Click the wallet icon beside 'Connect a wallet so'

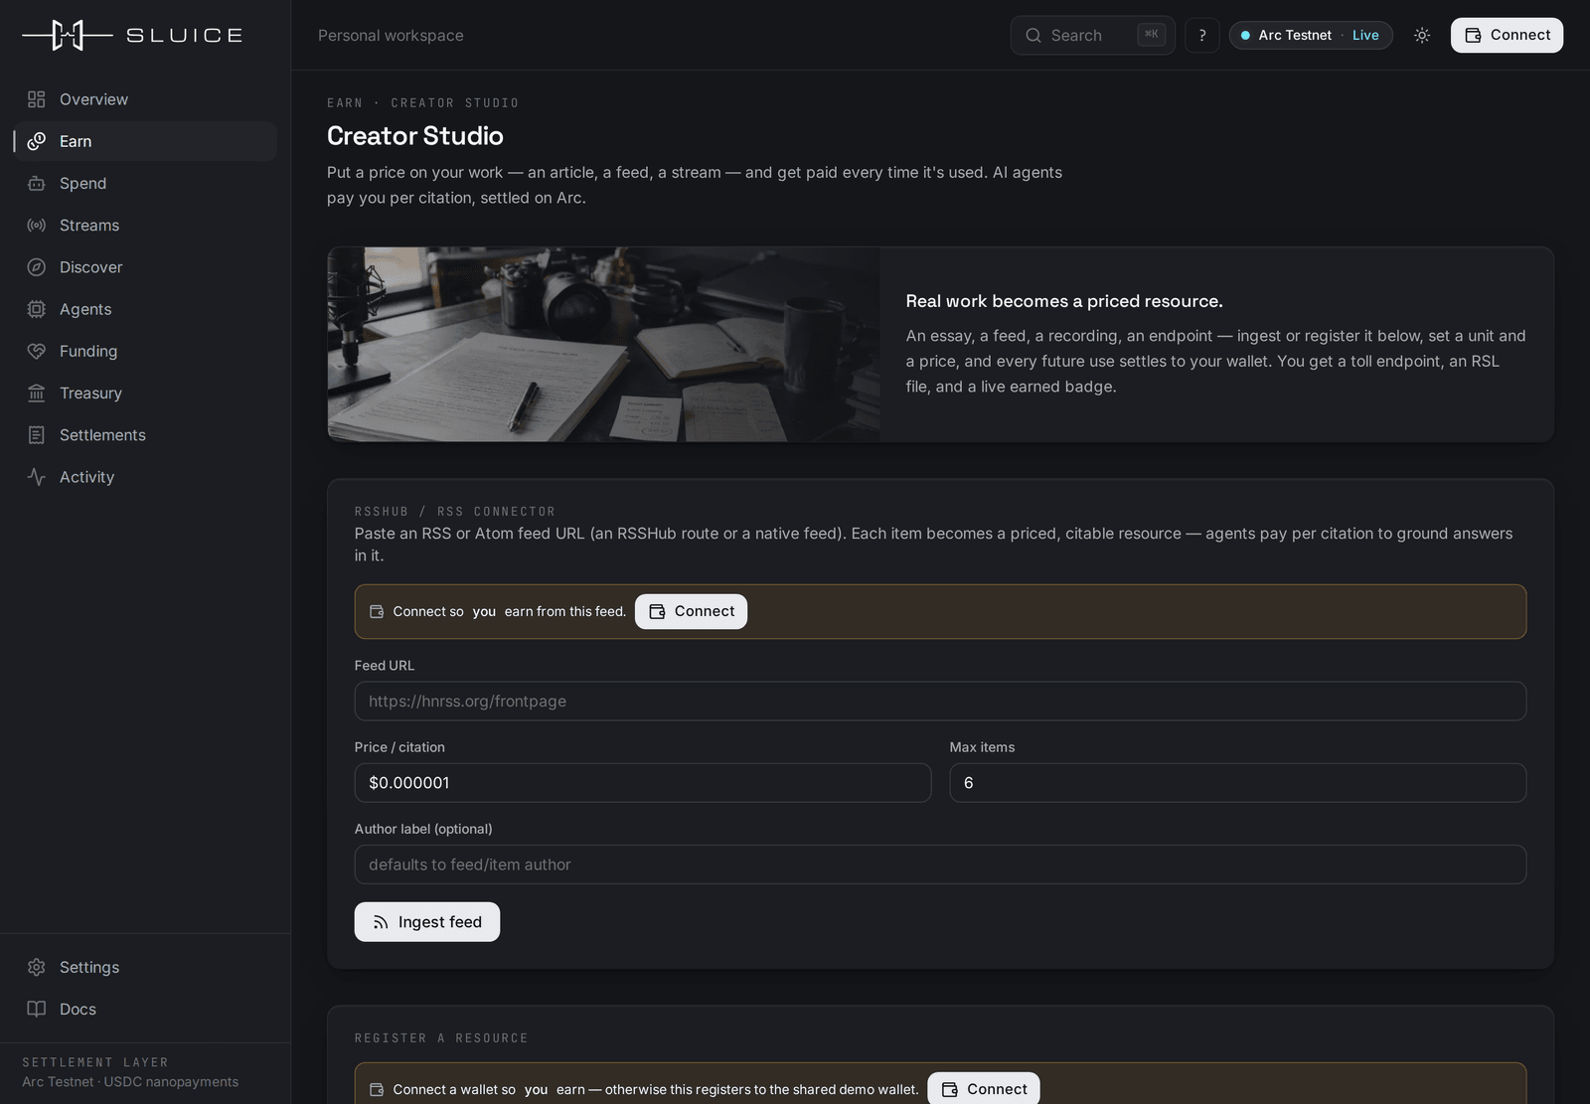coord(377,1089)
